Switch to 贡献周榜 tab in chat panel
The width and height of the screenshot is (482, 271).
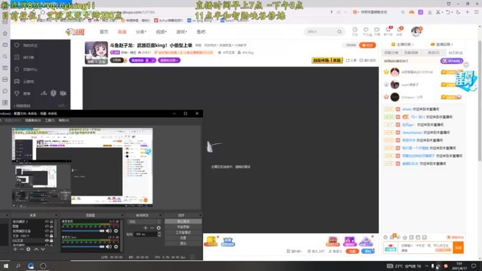tap(412, 53)
